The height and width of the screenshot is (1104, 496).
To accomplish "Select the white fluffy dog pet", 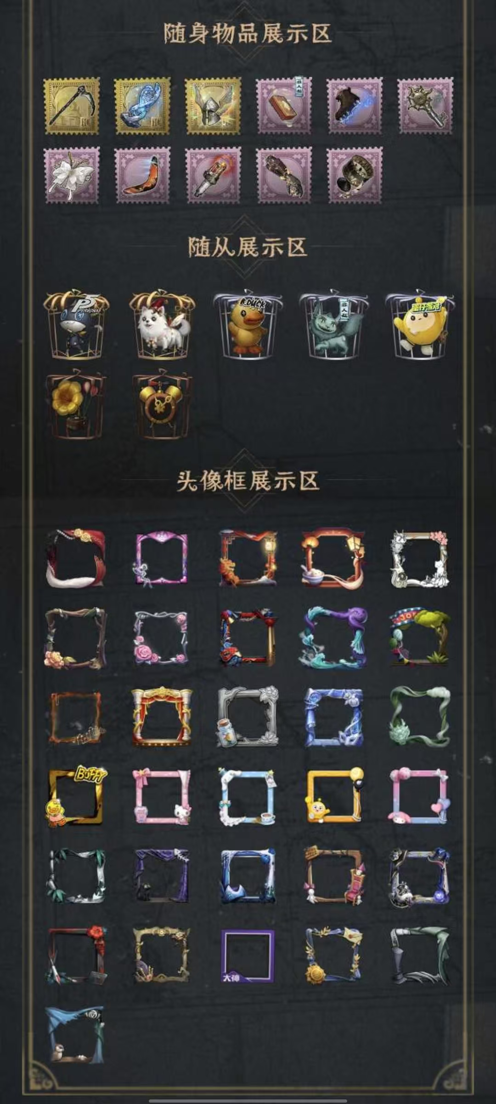I will point(162,325).
